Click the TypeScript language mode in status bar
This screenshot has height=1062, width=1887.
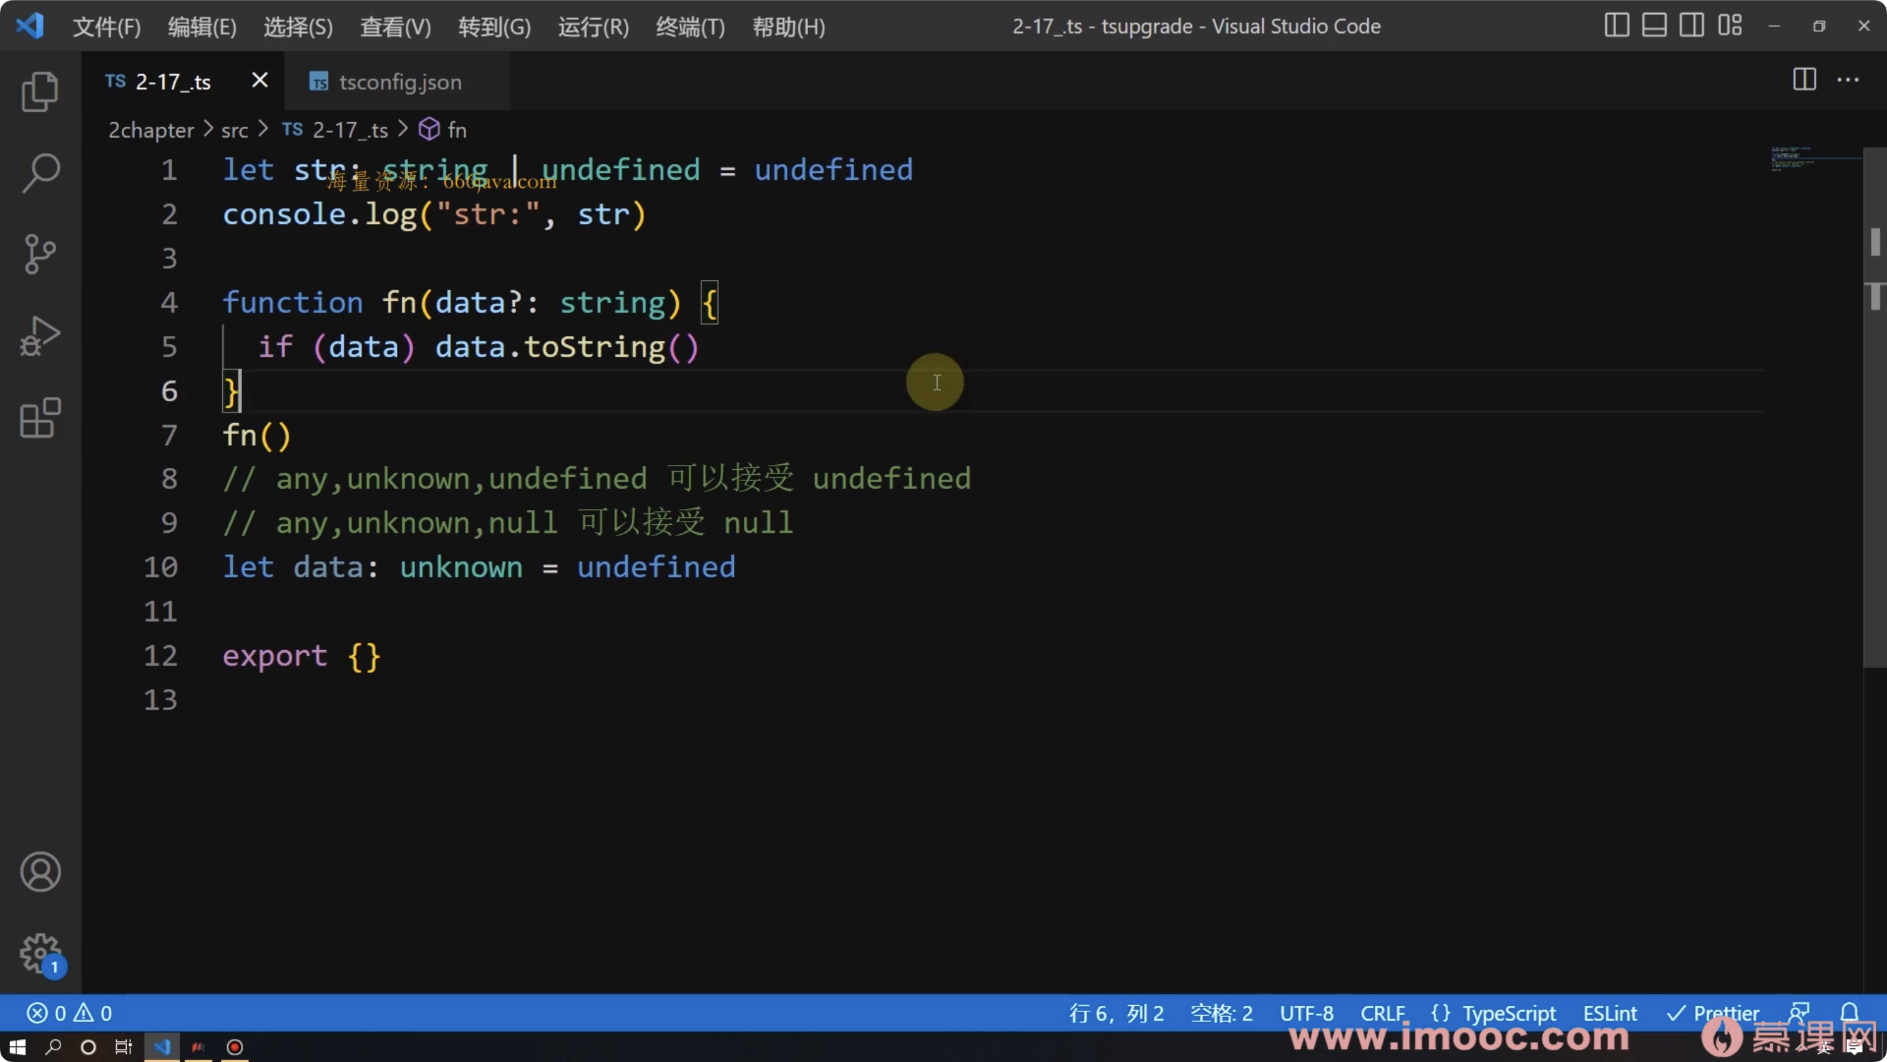coord(1508,1013)
